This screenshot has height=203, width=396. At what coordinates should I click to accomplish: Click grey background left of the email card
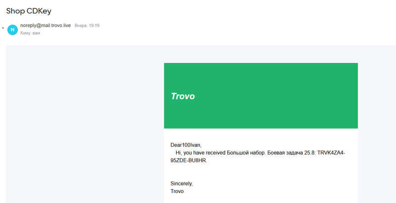coord(84,123)
